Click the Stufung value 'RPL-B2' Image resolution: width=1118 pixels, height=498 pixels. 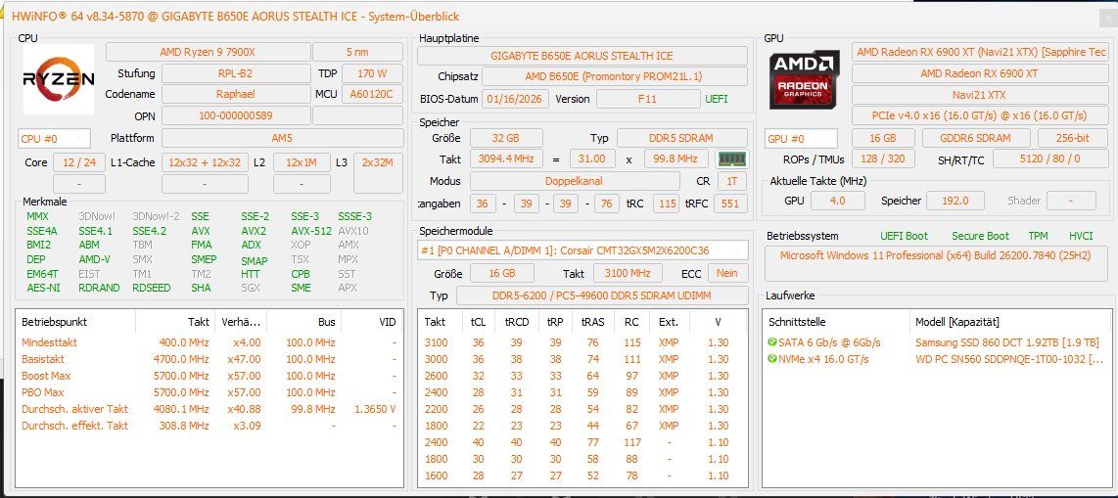[235, 73]
